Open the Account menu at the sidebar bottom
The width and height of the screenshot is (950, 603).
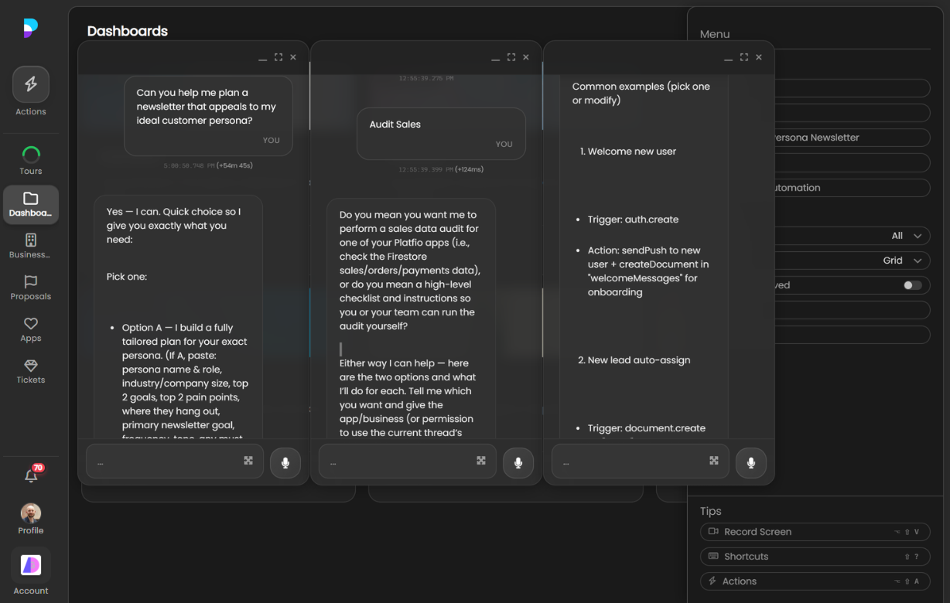click(31, 565)
